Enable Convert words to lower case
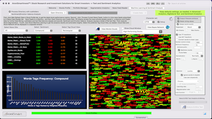Screen dimensions: 212x119 [x=177, y=40]
